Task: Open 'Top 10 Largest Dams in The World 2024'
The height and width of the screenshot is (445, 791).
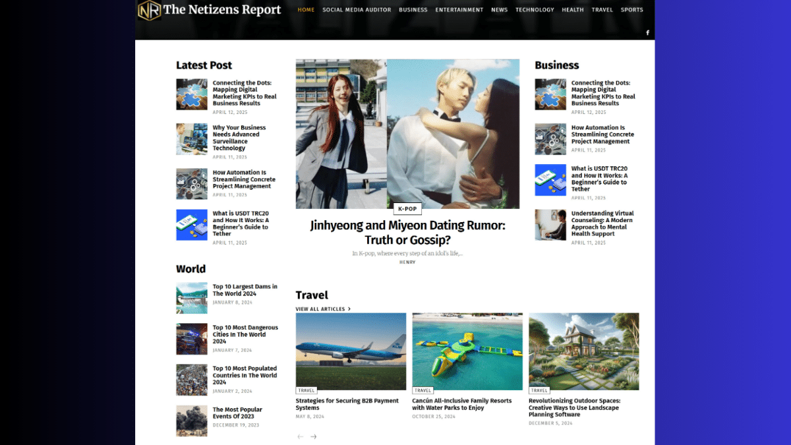Action: pos(245,290)
